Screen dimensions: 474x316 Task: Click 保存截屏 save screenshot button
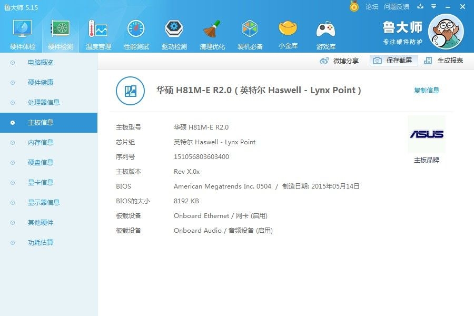tap(393, 61)
